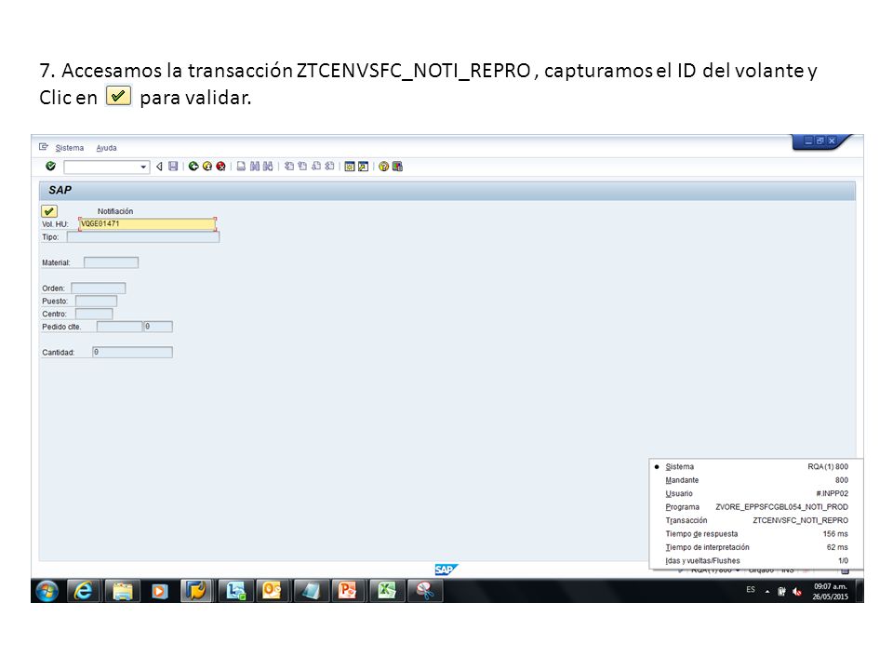The image size is (893, 670).
Task: Click the 'Notifiación' label text
Action: click(x=115, y=211)
